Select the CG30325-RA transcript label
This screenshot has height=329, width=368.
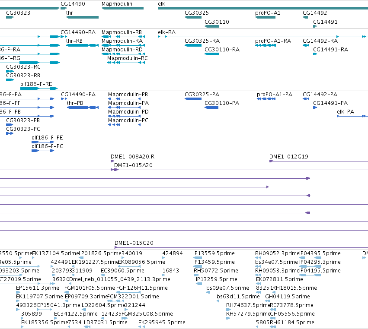pos(202,41)
